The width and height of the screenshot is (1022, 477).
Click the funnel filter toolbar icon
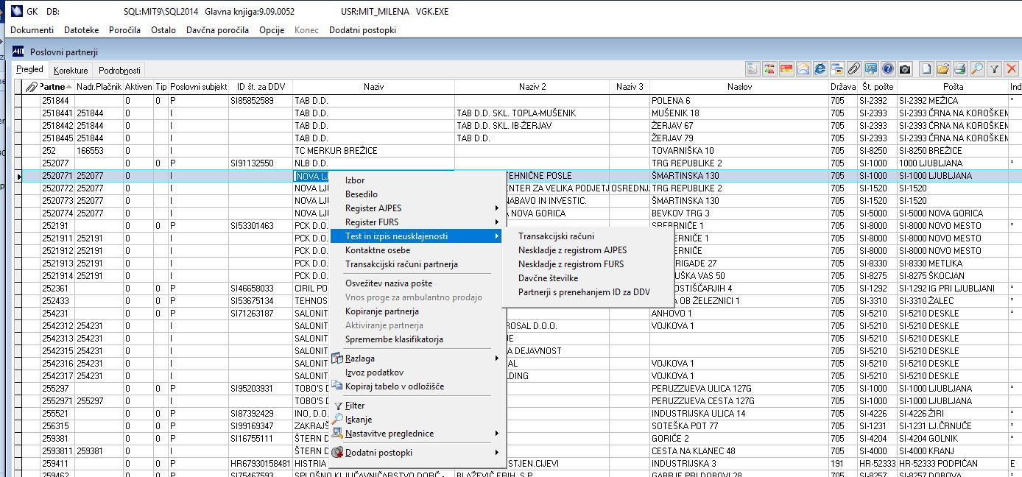tap(995, 69)
